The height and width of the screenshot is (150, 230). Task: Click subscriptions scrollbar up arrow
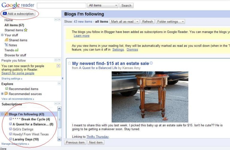point(59,108)
